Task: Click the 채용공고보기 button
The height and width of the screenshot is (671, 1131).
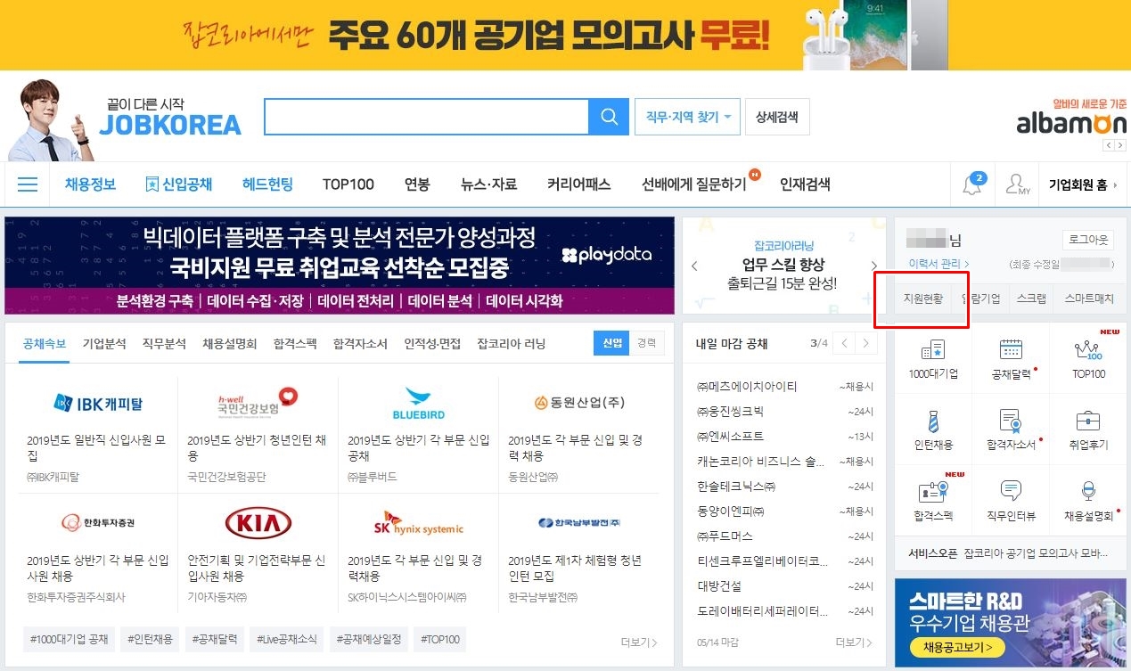Action: (x=958, y=647)
